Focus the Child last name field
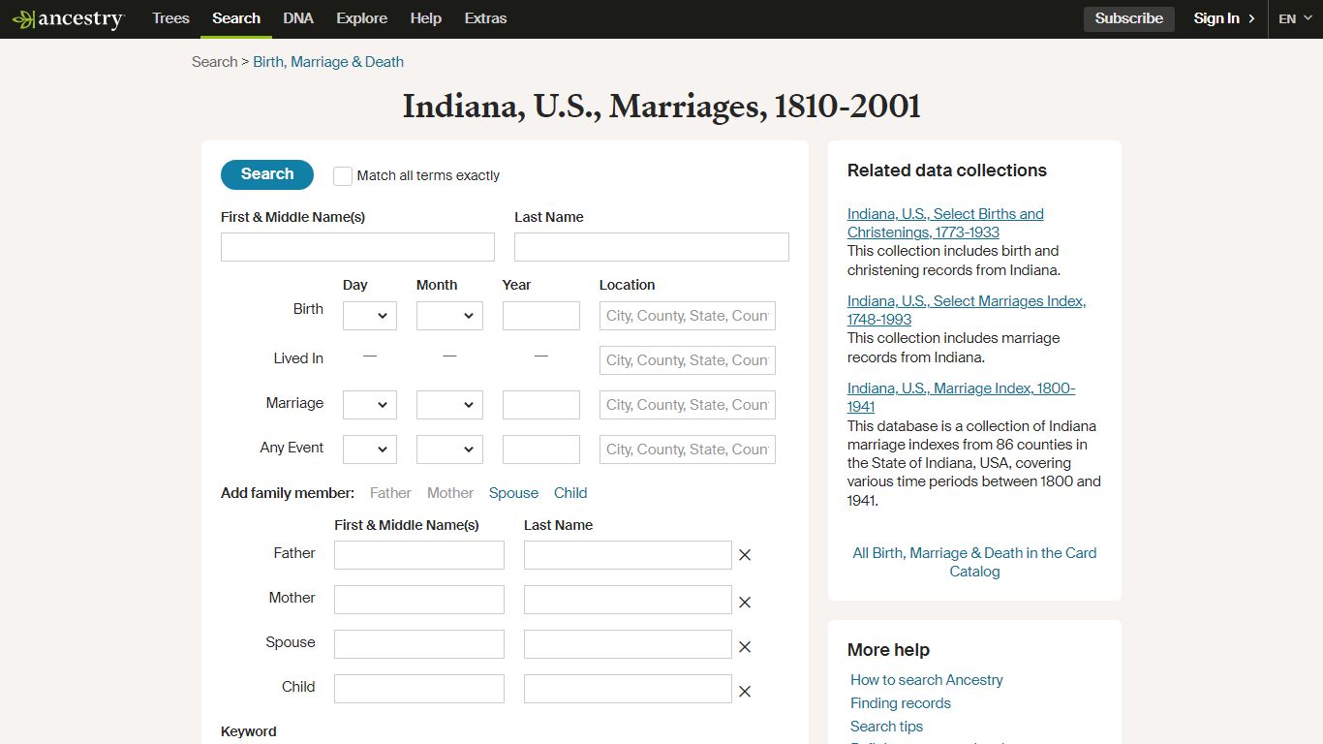Viewport: 1323px width, 744px height. [628, 689]
